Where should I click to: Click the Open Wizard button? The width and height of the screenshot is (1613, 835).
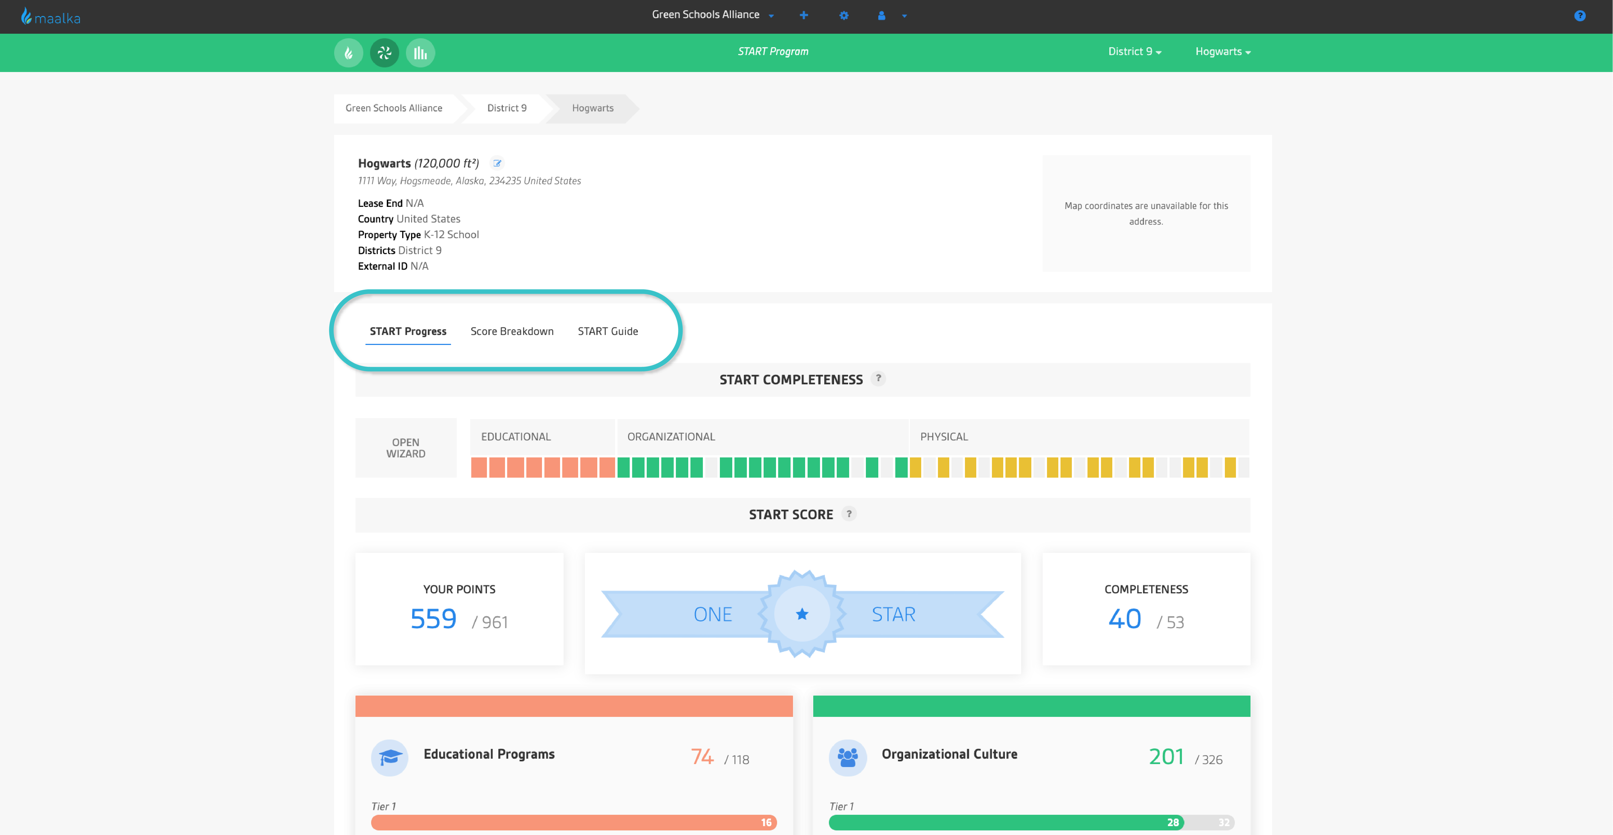(x=406, y=448)
